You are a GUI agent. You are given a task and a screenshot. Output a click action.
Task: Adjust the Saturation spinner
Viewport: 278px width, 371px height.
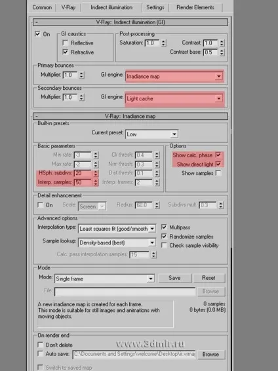[163, 43]
